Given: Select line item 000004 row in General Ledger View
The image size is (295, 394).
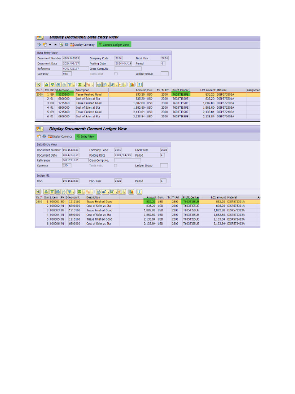Looking at the screenshot, I should [x=148, y=215].
